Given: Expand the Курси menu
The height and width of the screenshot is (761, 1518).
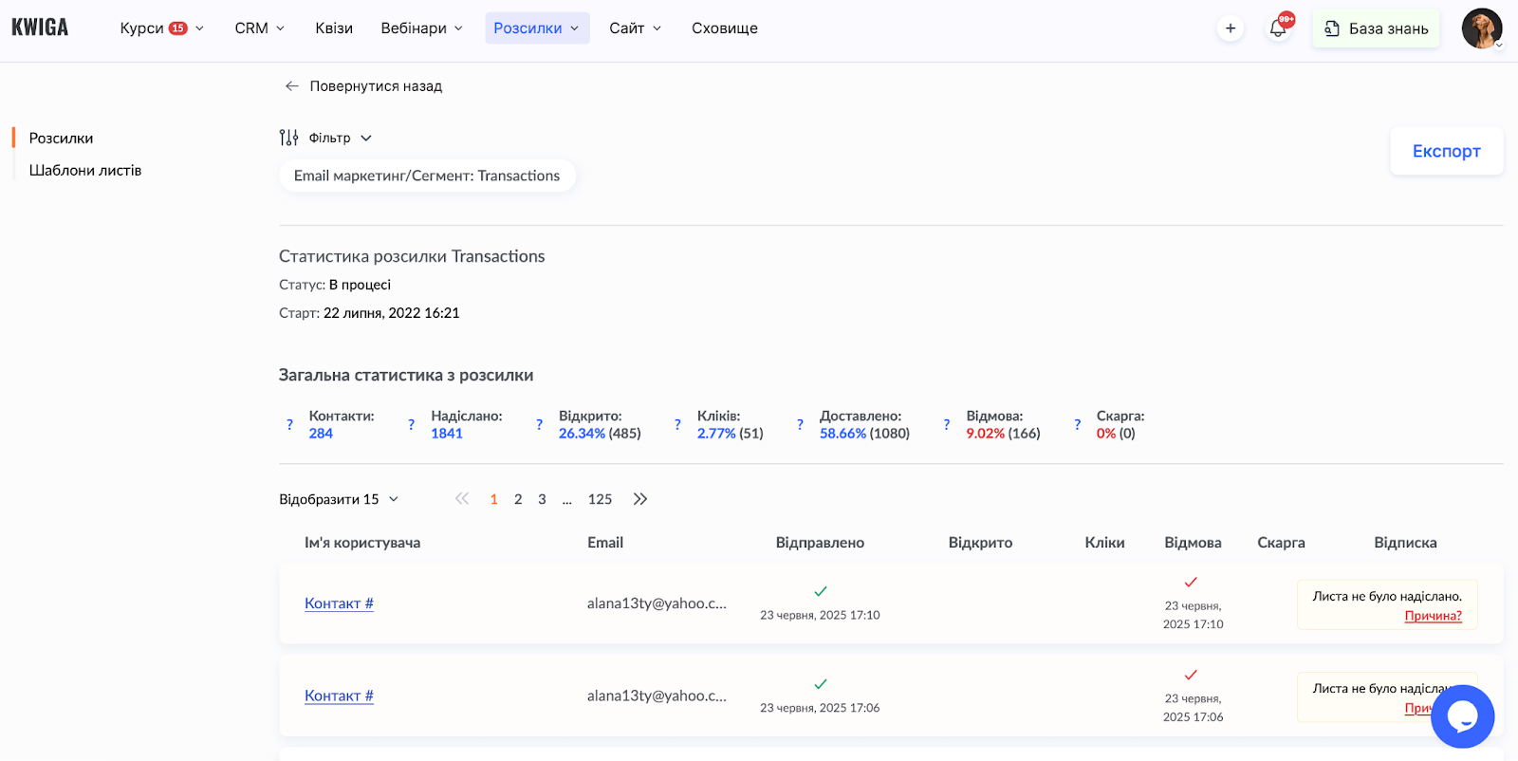Looking at the screenshot, I should coord(161,28).
